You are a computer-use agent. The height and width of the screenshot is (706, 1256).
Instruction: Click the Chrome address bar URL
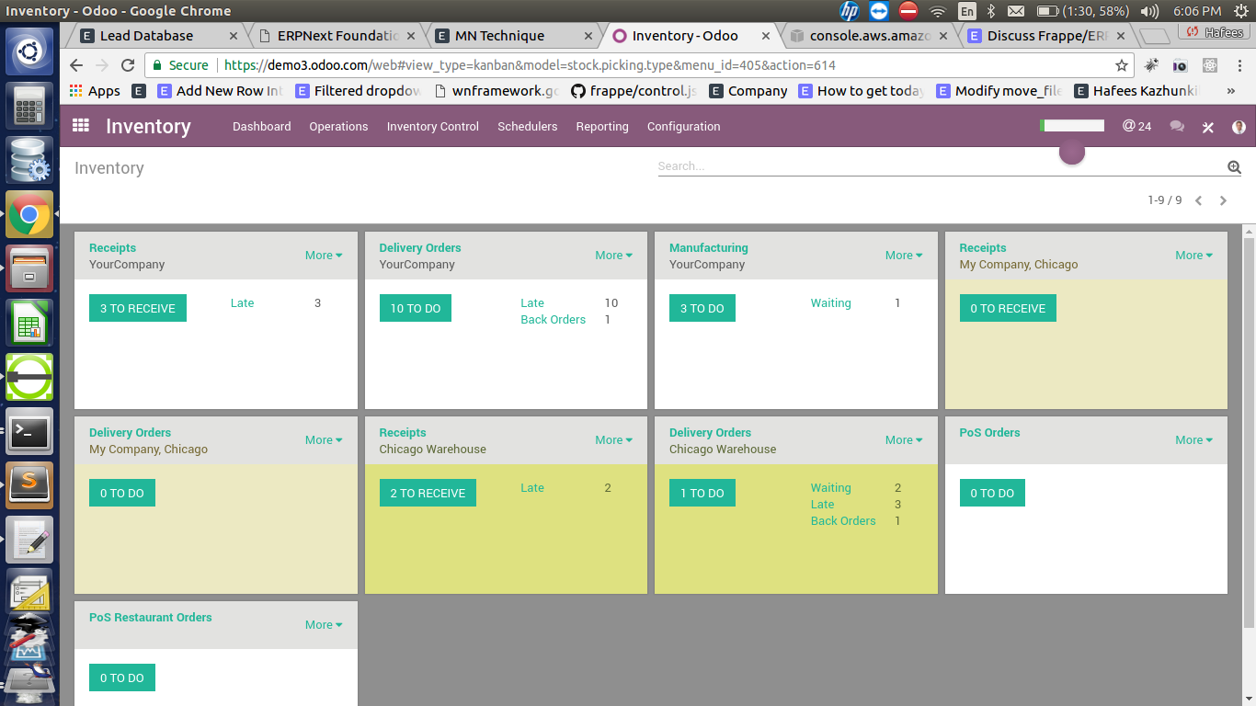pos(530,65)
